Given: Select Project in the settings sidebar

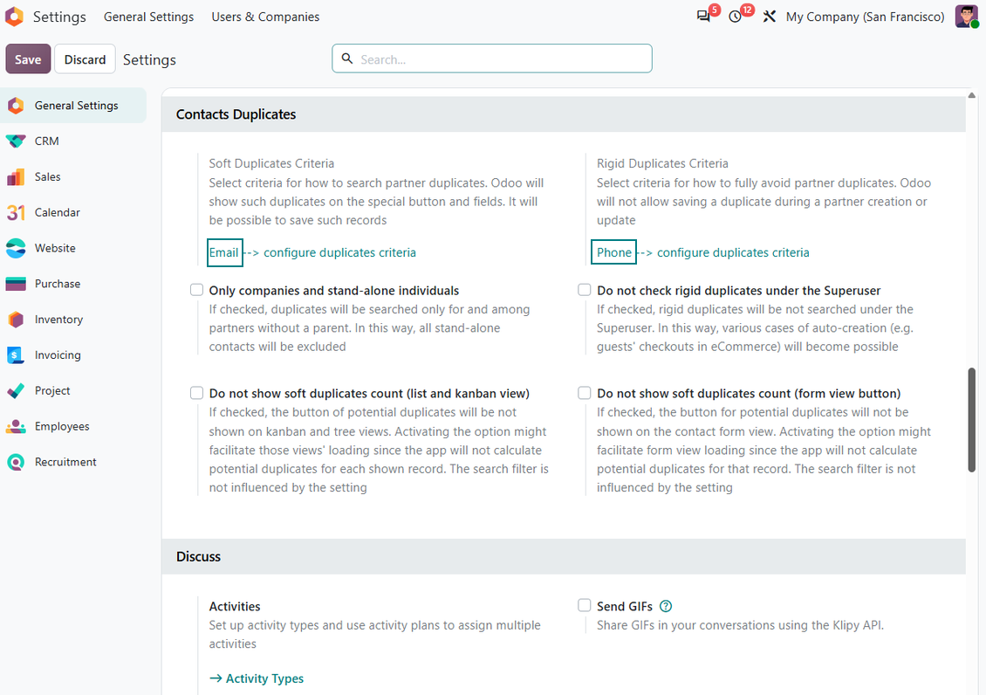Looking at the screenshot, I should 73,390.
